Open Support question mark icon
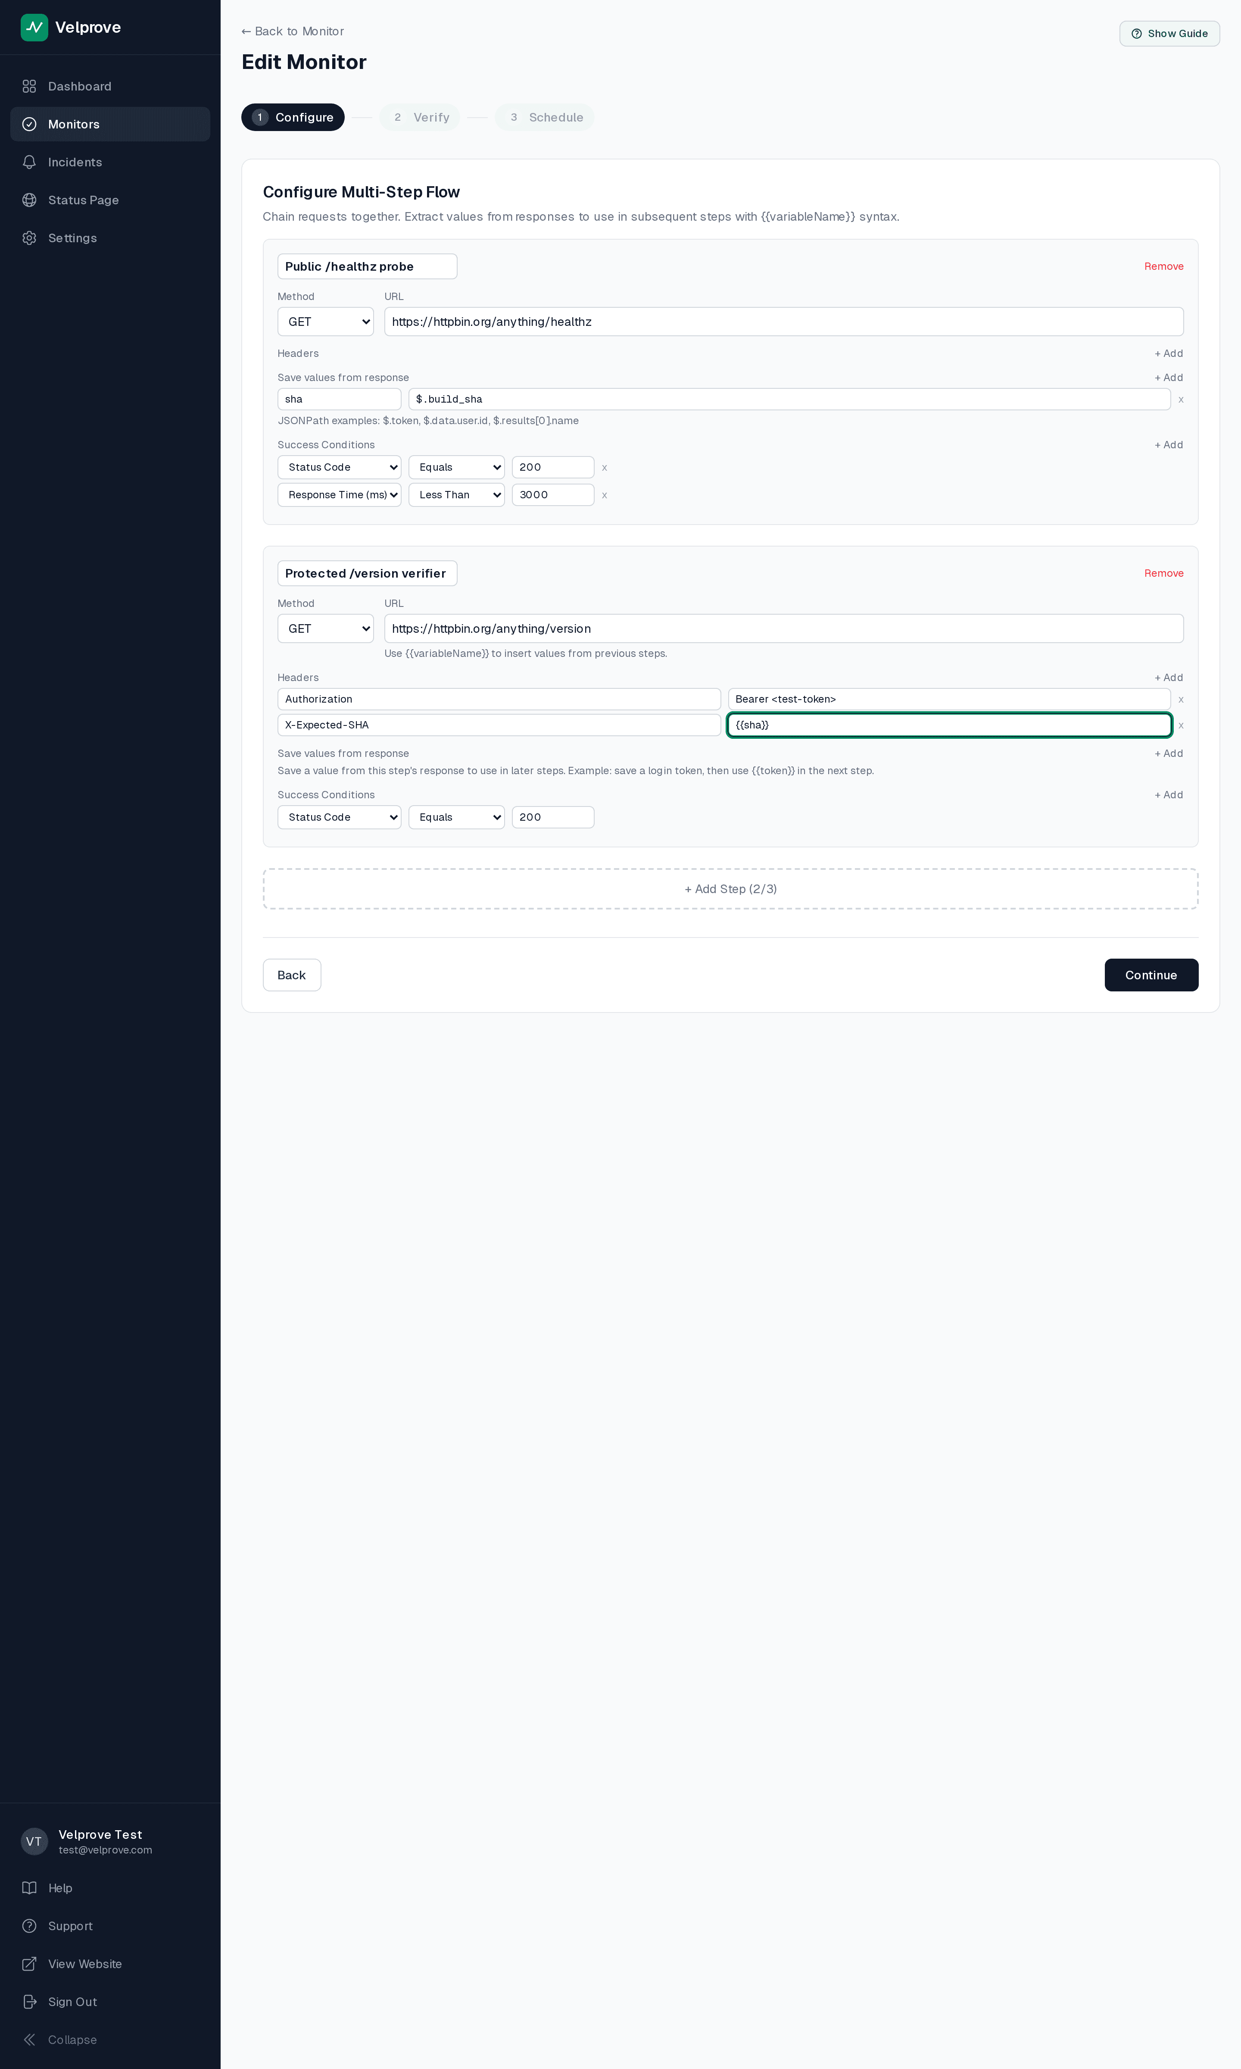This screenshot has height=2069, width=1241. [29, 1926]
